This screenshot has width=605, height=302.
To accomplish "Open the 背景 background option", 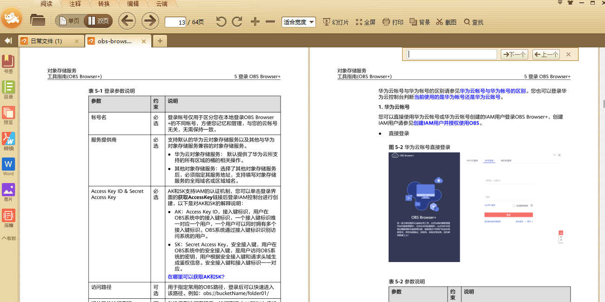I will point(420,22).
